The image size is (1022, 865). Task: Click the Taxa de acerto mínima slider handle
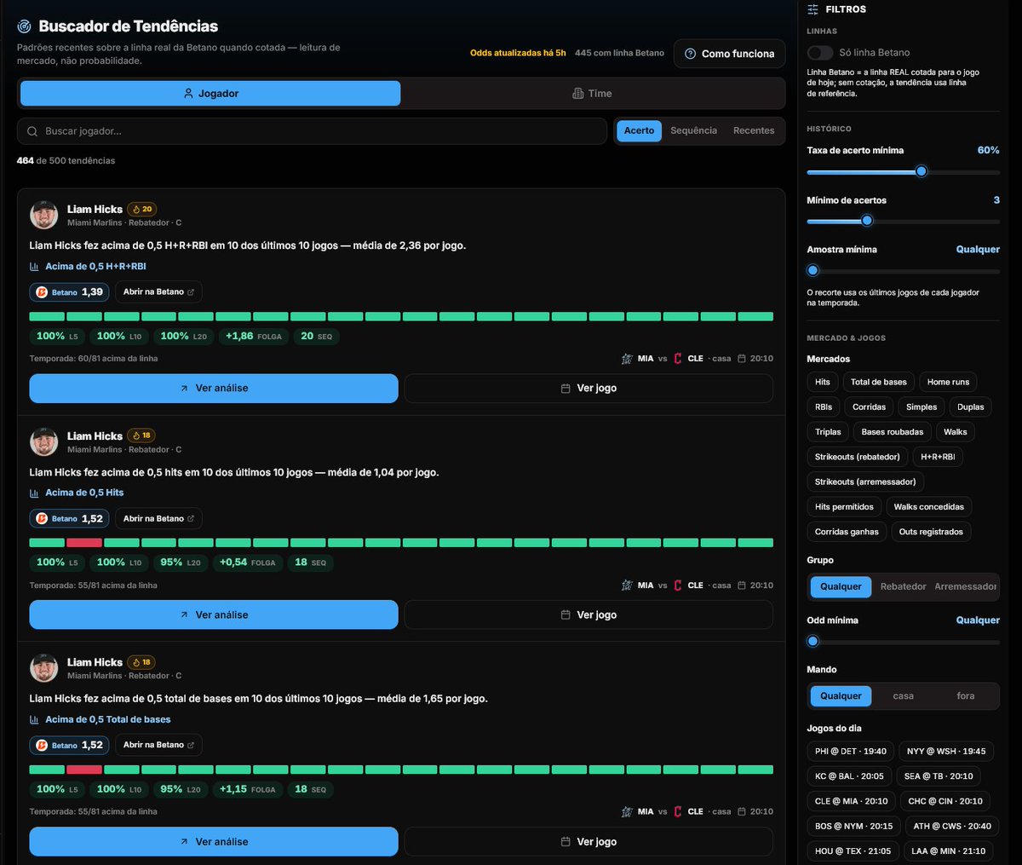click(921, 171)
